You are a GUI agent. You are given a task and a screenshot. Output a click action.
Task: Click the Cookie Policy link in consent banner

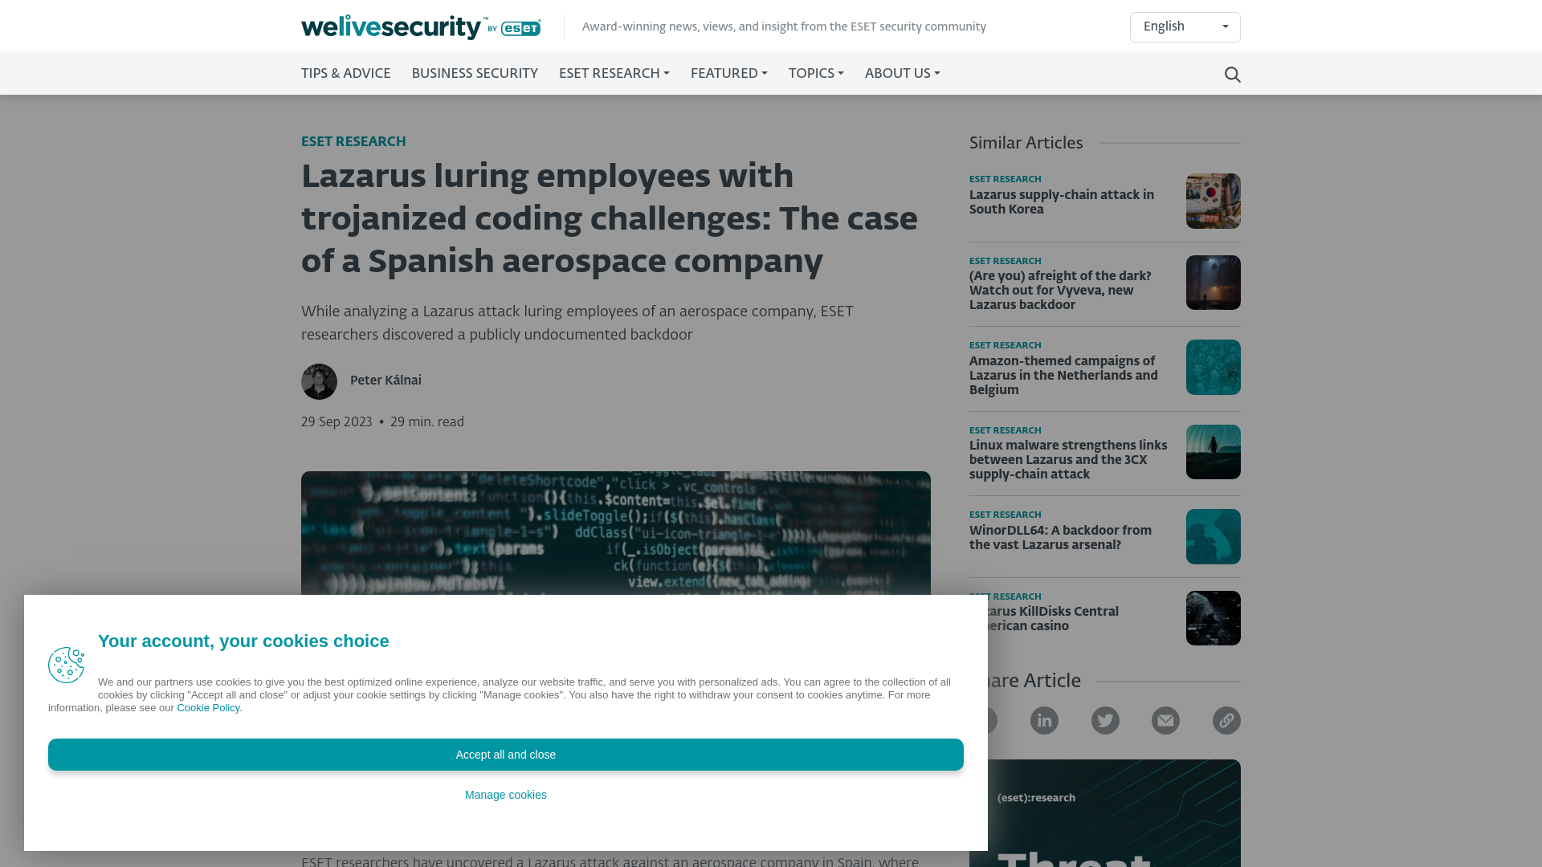[x=207, y=707]
